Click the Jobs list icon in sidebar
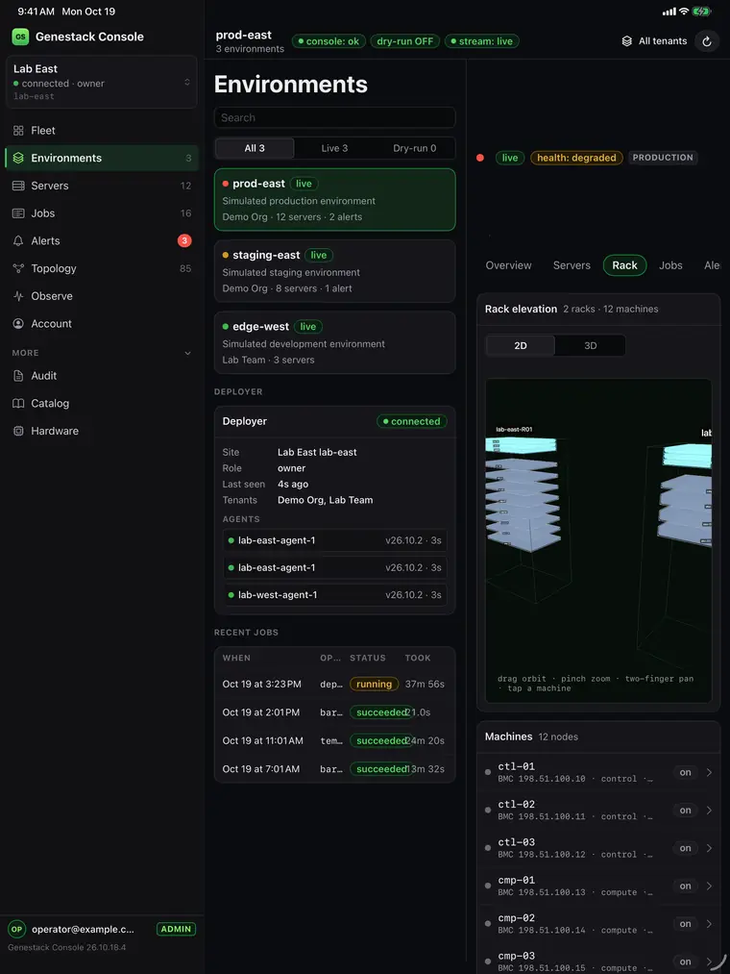This screenshot has height=974, width=730. coord(18,213)
